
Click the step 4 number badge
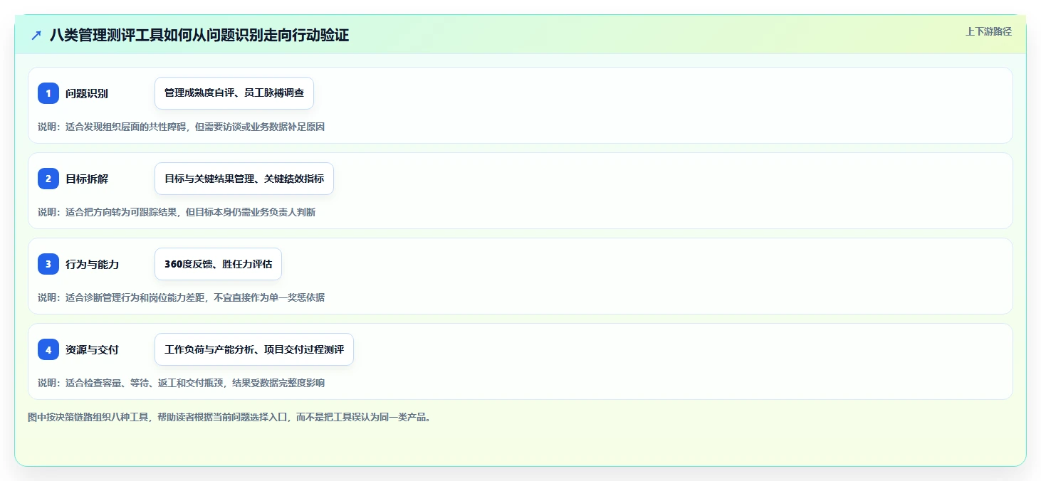[48, 349]
